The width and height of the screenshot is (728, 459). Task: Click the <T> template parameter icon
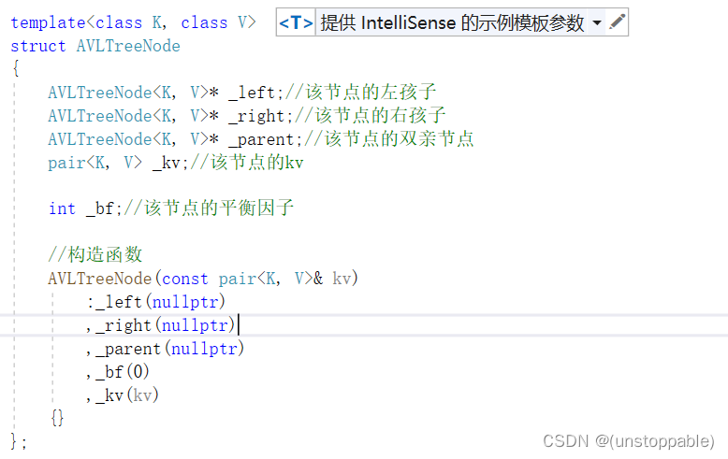click(296, 23)
